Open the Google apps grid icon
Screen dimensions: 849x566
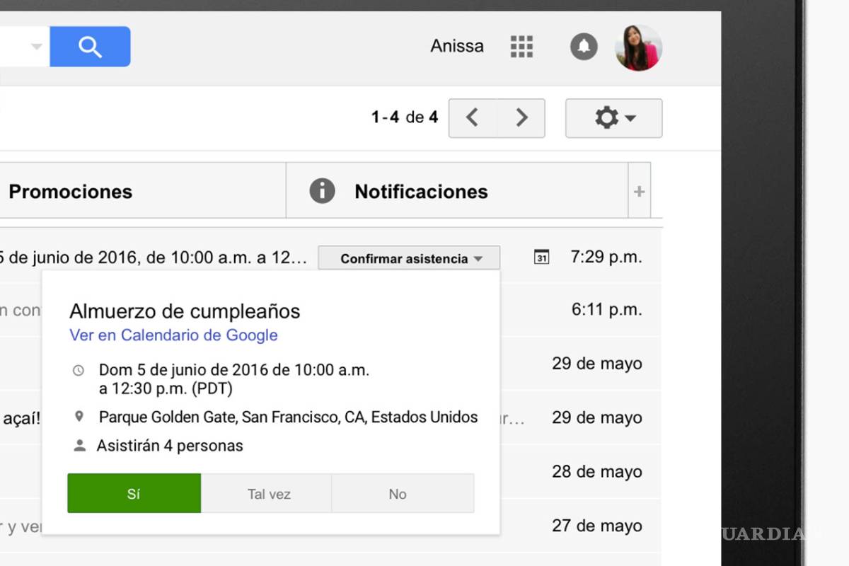click(x=521, y=46)
